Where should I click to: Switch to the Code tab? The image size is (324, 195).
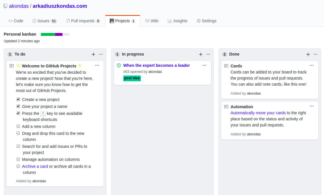click(16, 21)
